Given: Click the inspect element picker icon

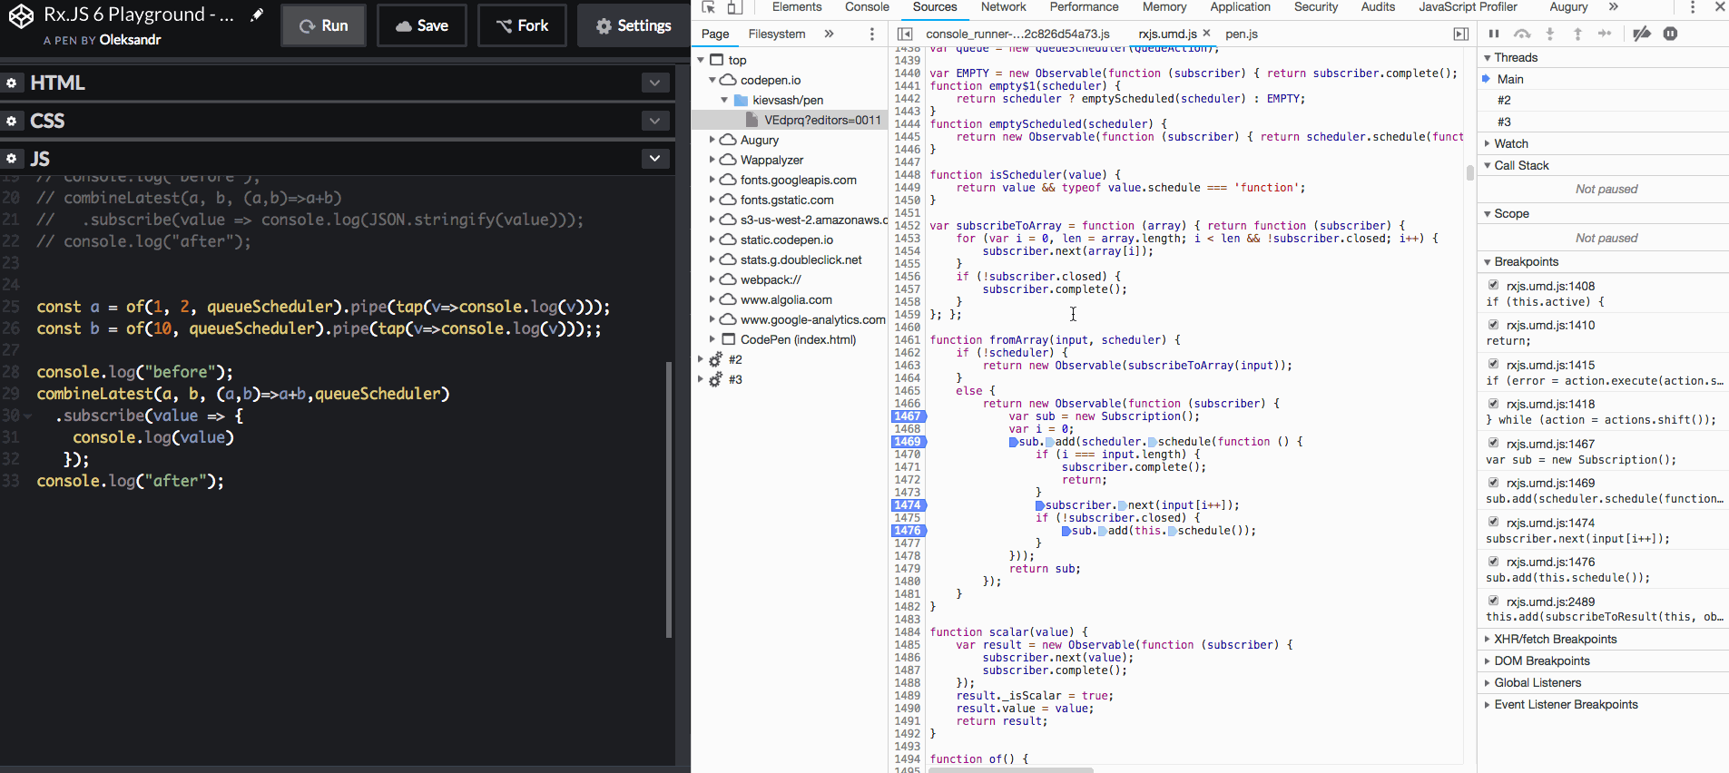Looking at the screenshot, I should pos(709,7).
